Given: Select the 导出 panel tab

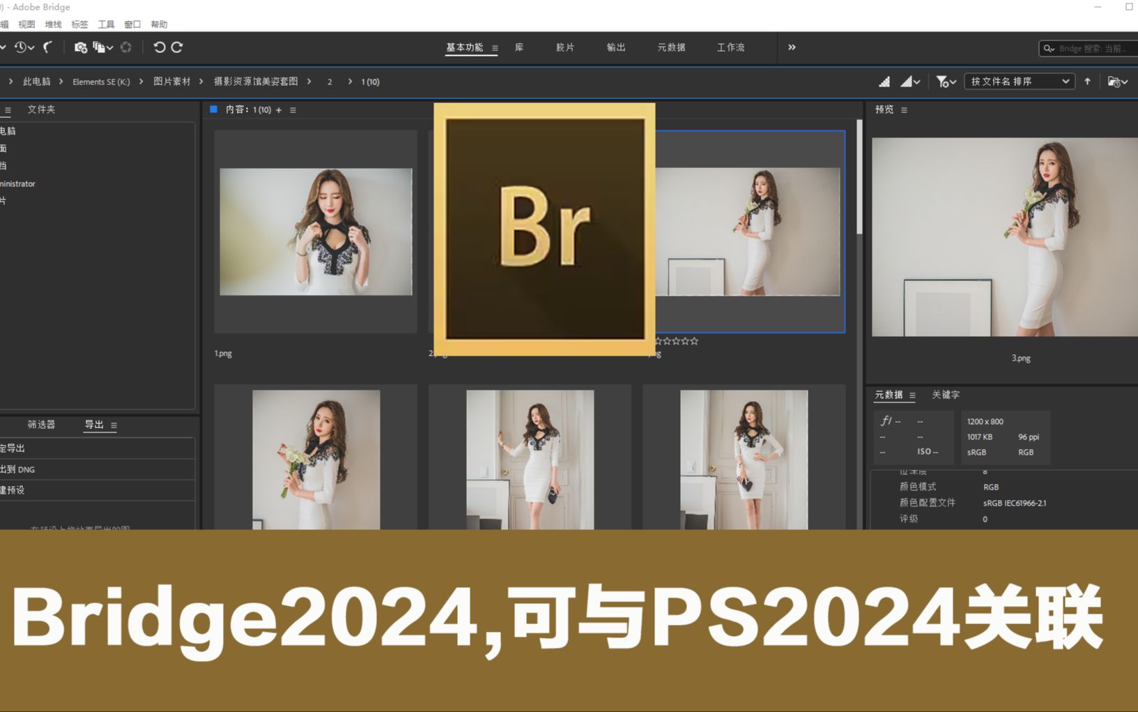Looking at the screenshot, I should point(94,425).
